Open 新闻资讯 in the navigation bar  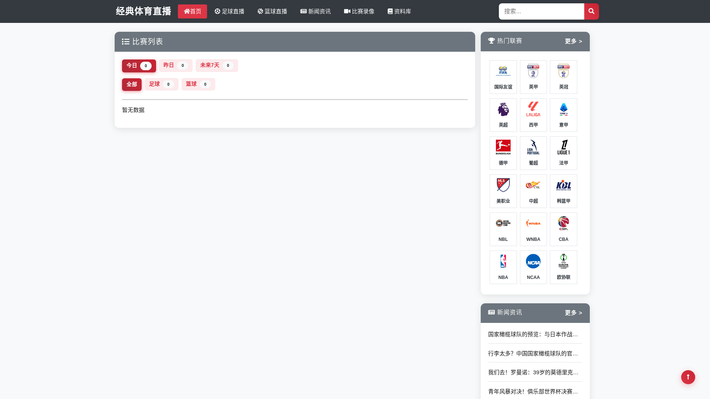coord(315,11)
